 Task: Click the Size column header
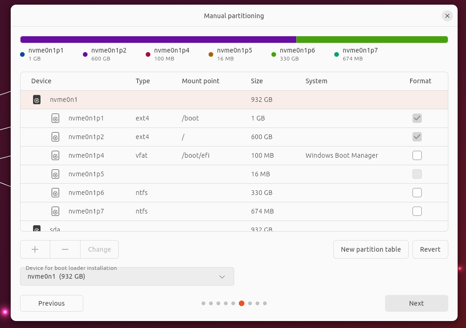click(x=257, y=81)
